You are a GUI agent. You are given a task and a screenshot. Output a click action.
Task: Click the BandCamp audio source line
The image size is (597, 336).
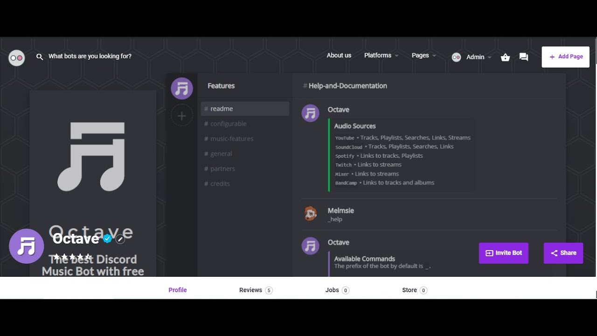[385, 183]
